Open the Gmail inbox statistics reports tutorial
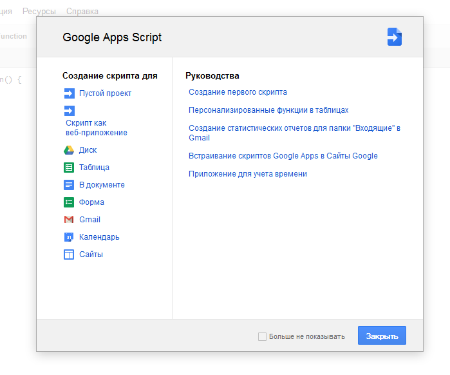Screen dimensions: 450x375 point(294,133)
